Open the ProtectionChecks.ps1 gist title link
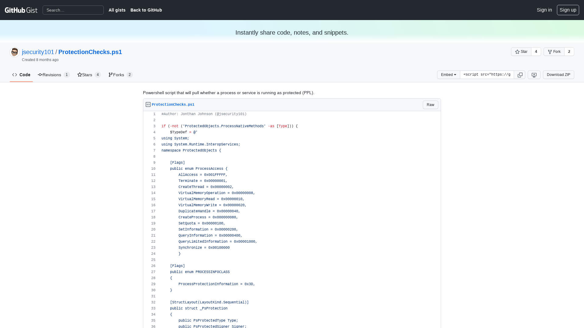The width and height of the screenshot is (584, 328). coord(90,52)
